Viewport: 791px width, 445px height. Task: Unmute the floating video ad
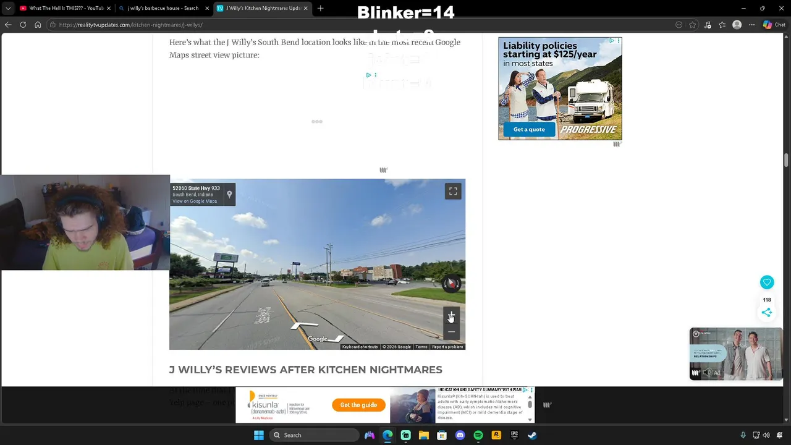(708, 373)
